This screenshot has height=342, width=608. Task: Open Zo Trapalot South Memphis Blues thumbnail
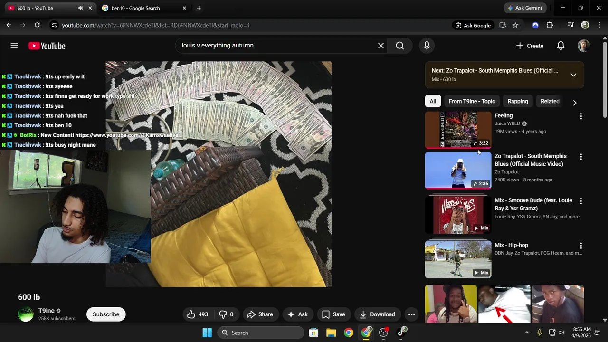(x=458, y=171)
